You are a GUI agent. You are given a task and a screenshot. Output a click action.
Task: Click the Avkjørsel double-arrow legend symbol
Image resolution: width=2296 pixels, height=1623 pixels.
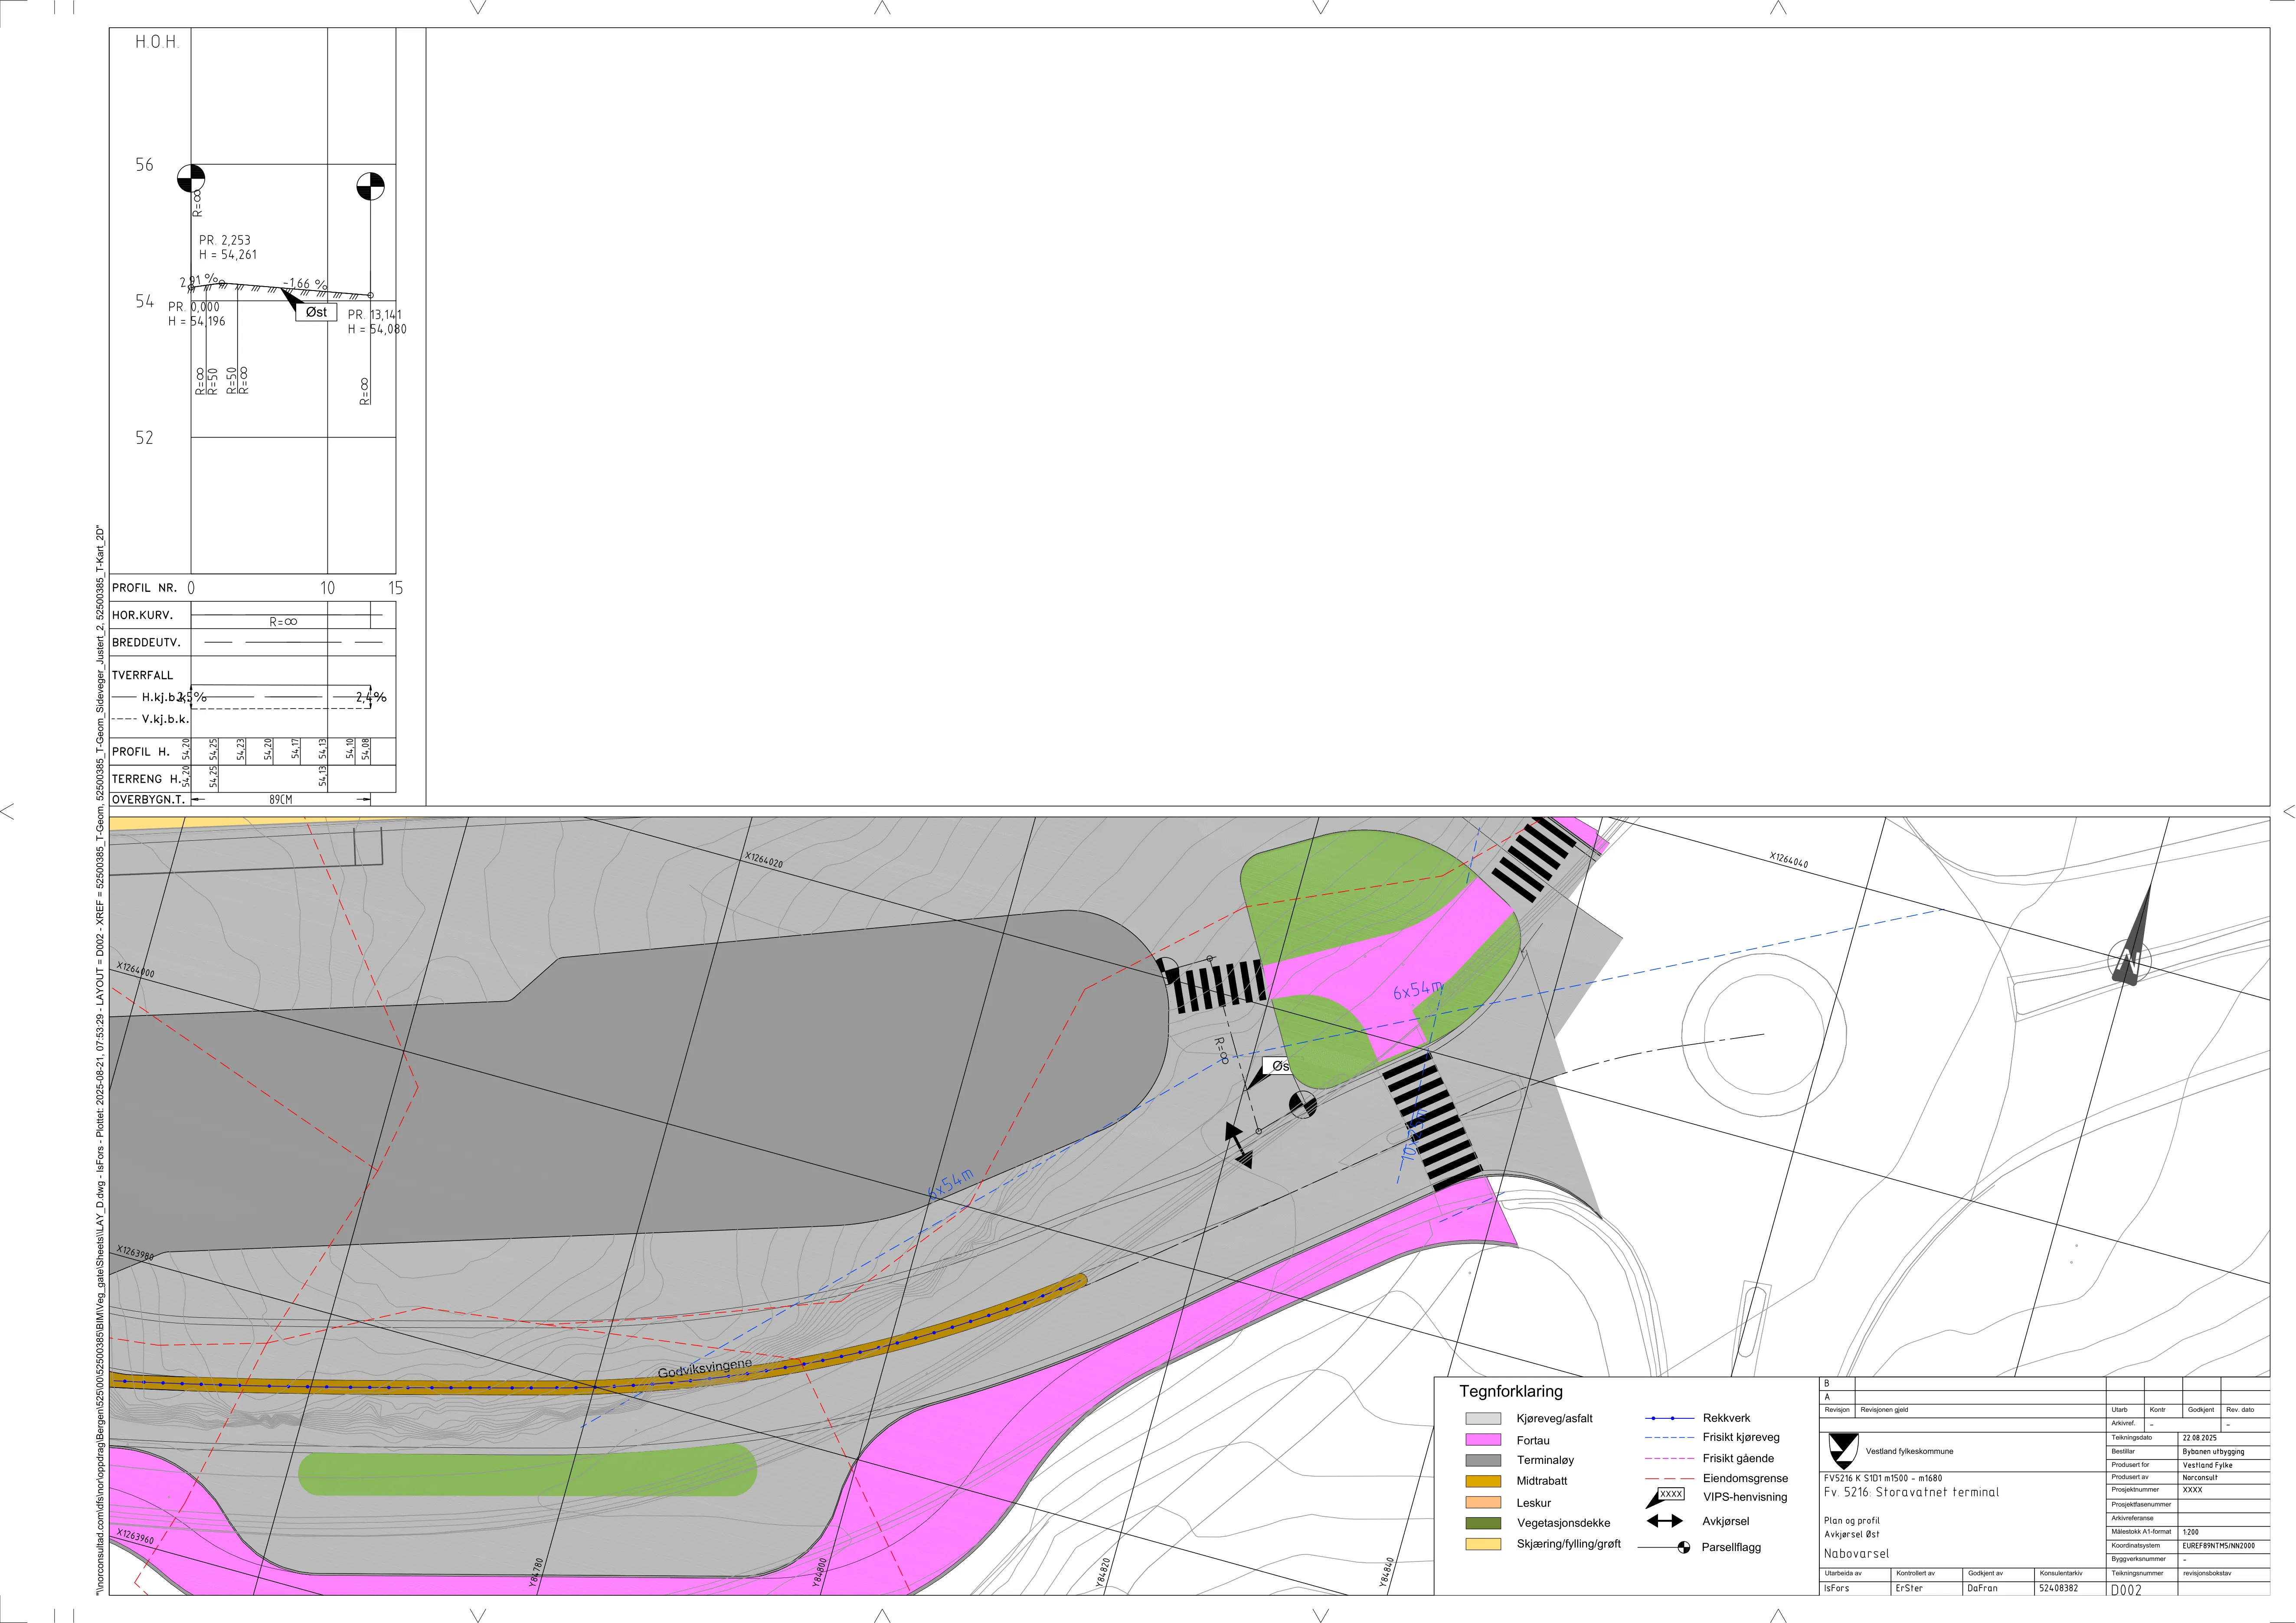[x=1664, y=1521]
